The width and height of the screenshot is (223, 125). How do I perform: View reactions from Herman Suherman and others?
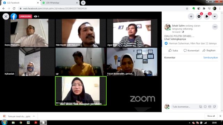pyautogui.click(x=193, y=43)
